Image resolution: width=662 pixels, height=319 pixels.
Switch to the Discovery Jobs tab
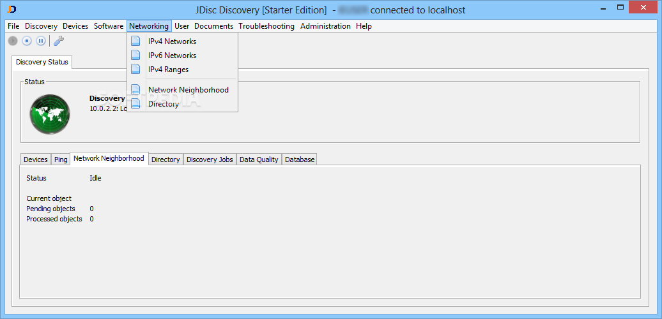pos(210,159)
